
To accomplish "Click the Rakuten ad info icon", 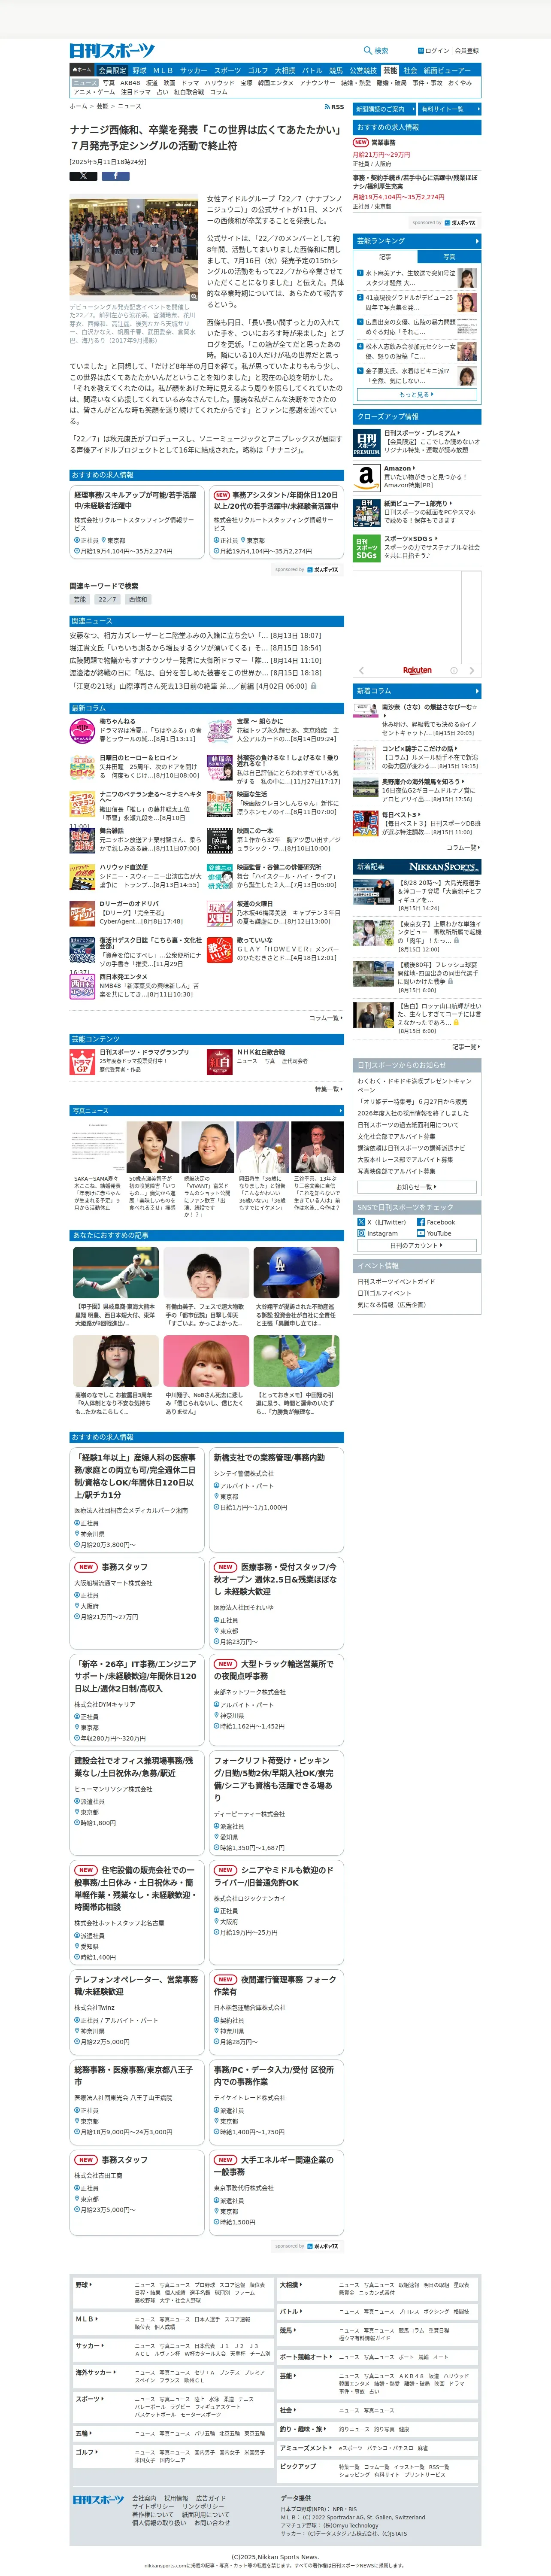I will click(453, 671).
